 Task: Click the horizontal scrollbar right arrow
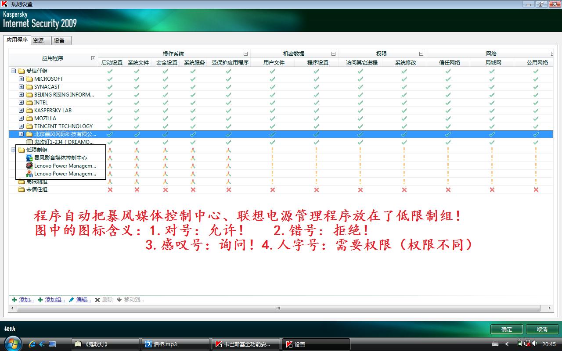coord(550,308)
